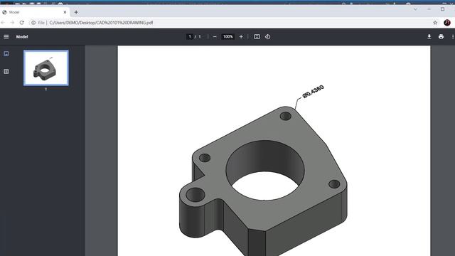Print the PDF document
Image resolution: width=455 pixels, height=256 pixels.
(x=441, y=36)
